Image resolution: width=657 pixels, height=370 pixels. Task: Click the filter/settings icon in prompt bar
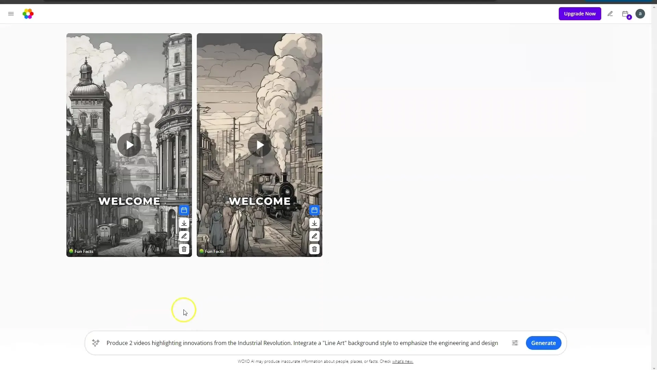[x=514, y=343]
